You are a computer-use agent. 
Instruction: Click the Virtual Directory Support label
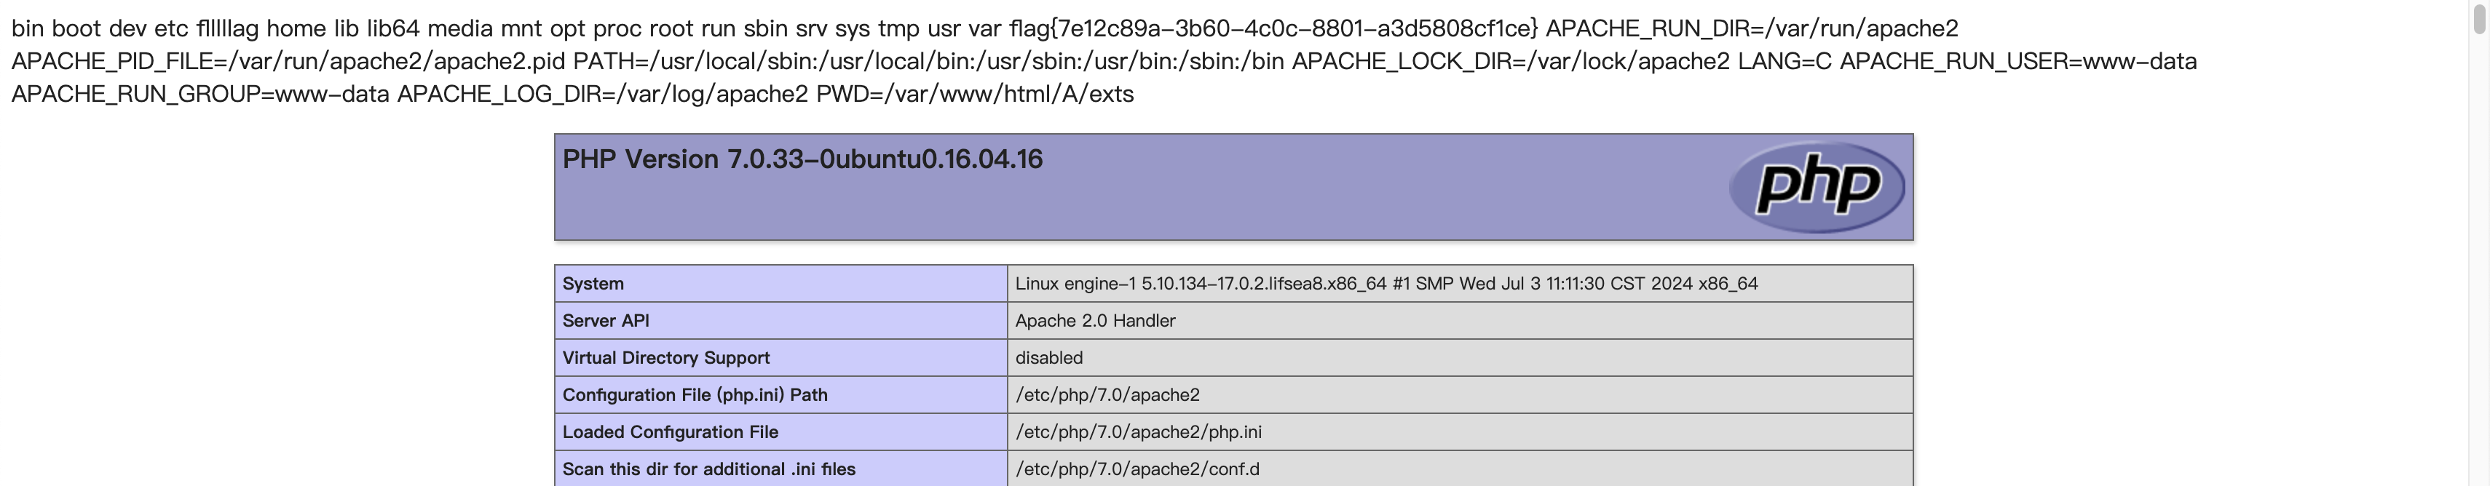click(x=665, y=357)
